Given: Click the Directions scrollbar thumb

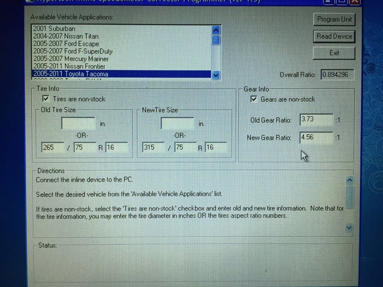Looking at the screenshot, I should pyautogui.click(x=350, y=197).
